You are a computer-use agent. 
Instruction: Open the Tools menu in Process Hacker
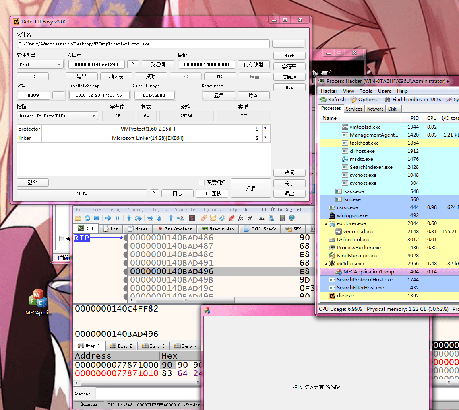[366, 91]
